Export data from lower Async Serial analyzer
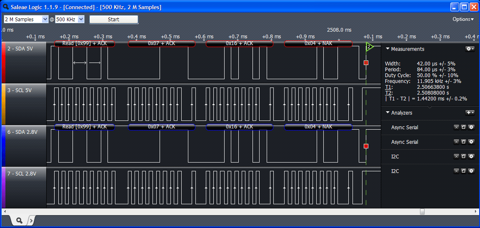Screen dimensions: 480x228 click(x=463, y=142)
